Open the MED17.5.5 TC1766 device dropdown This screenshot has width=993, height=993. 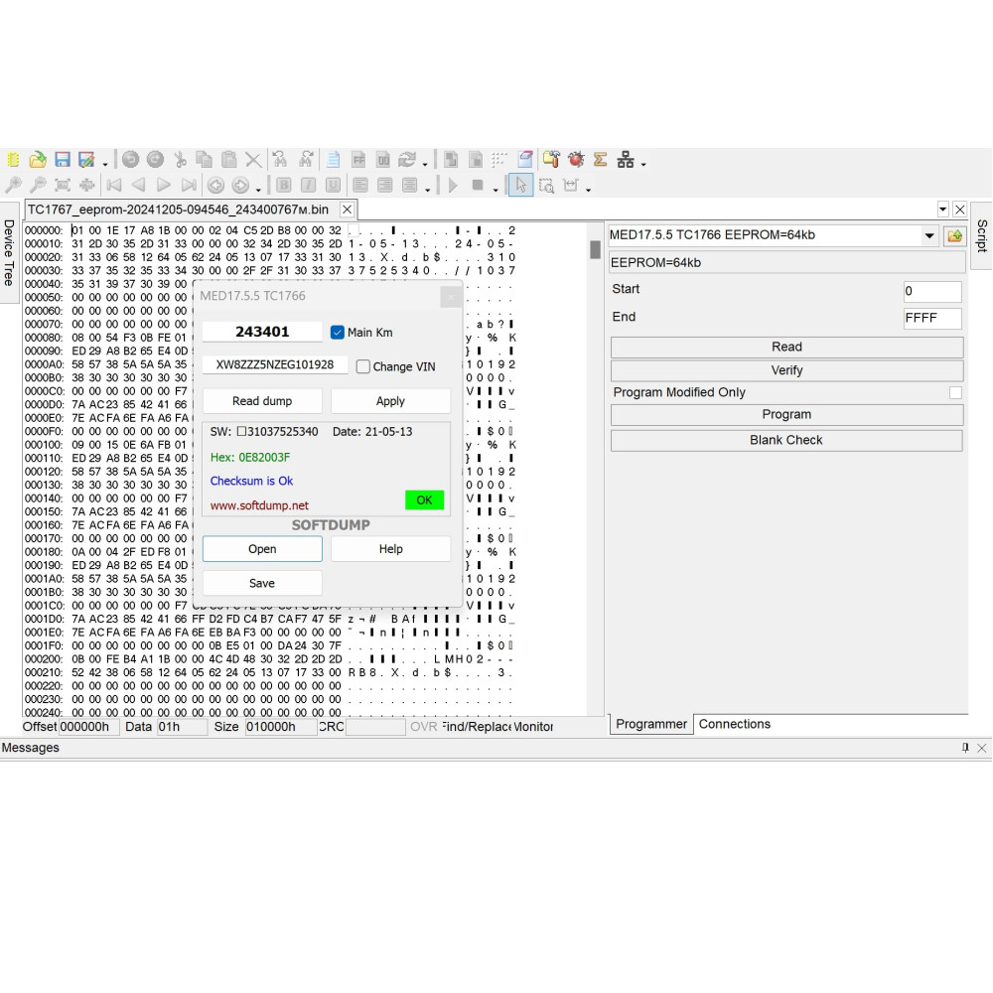[x=929, y=235]
